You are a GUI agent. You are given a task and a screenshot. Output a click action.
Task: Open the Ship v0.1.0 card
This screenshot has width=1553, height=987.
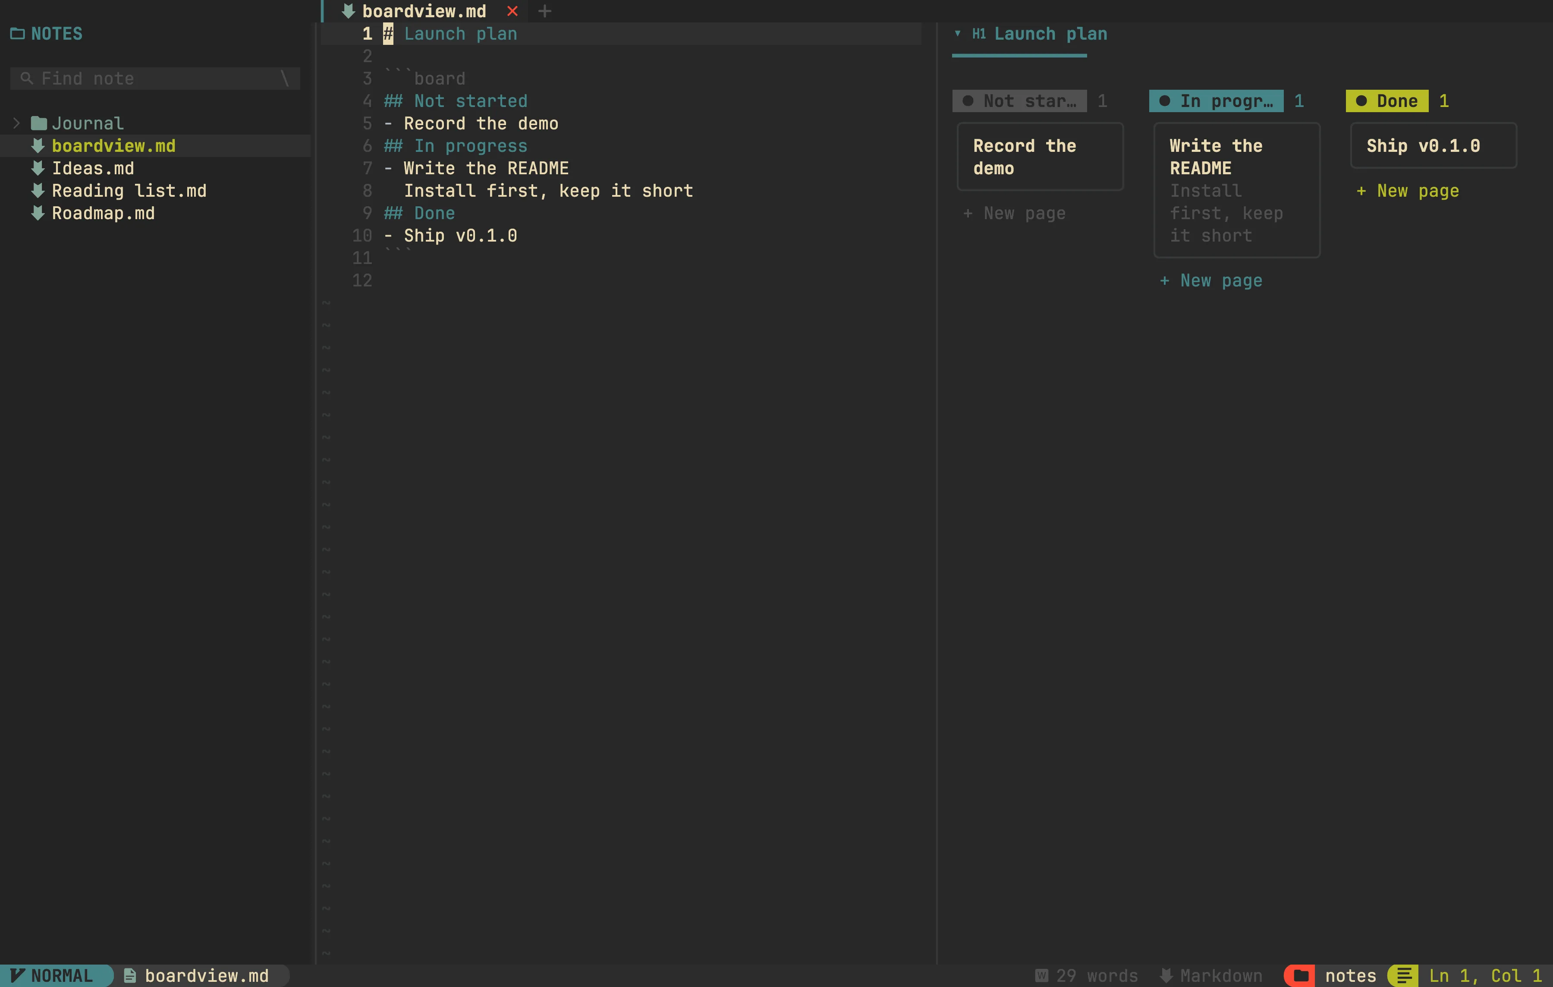1434,146
